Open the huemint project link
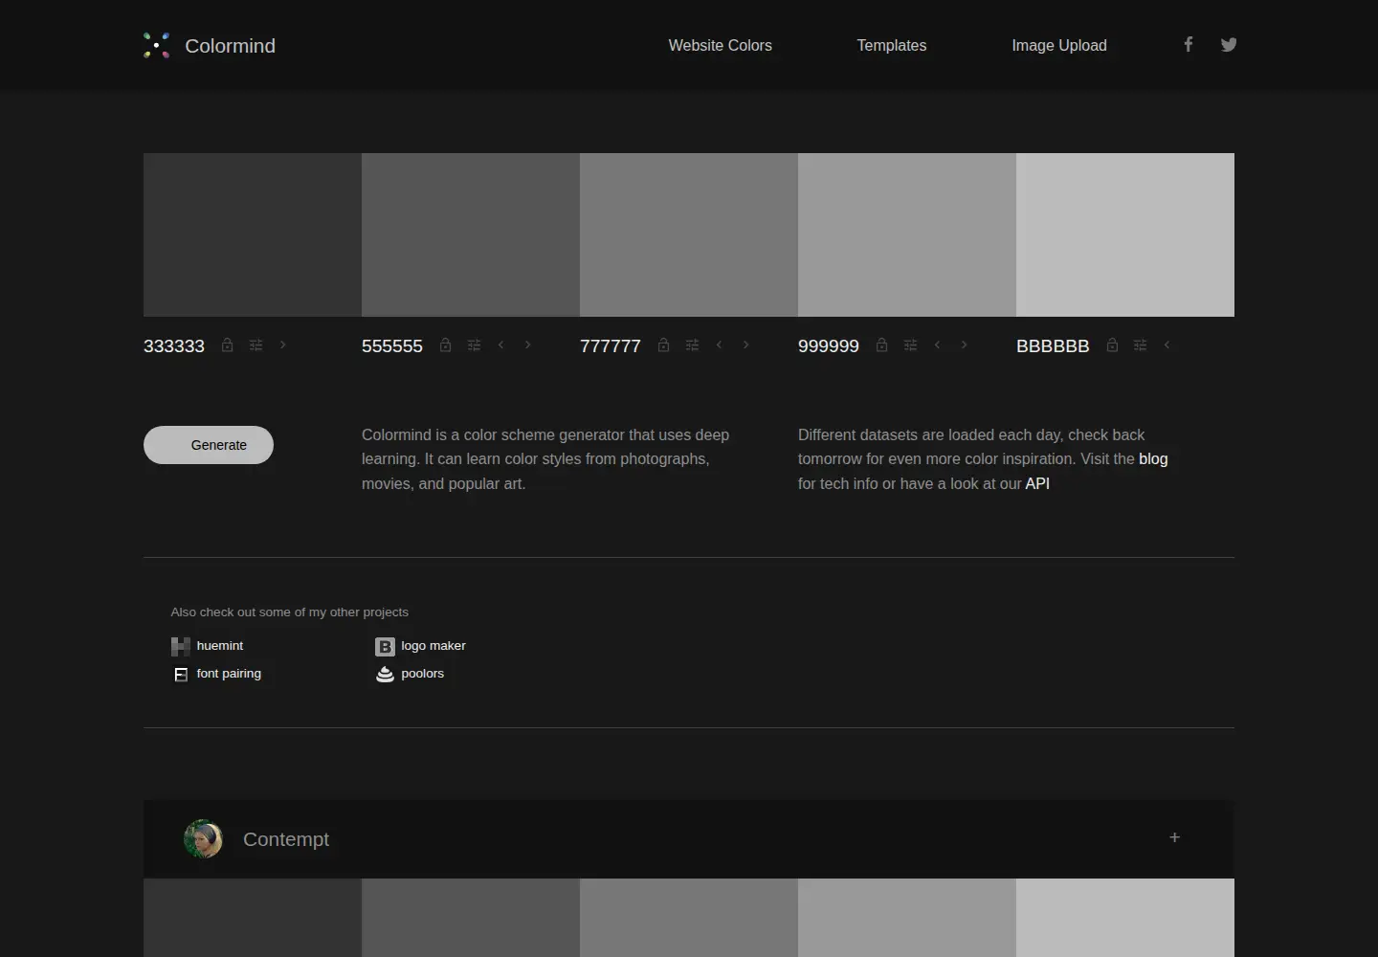The image size is (1378, 957). click(220, 646)
